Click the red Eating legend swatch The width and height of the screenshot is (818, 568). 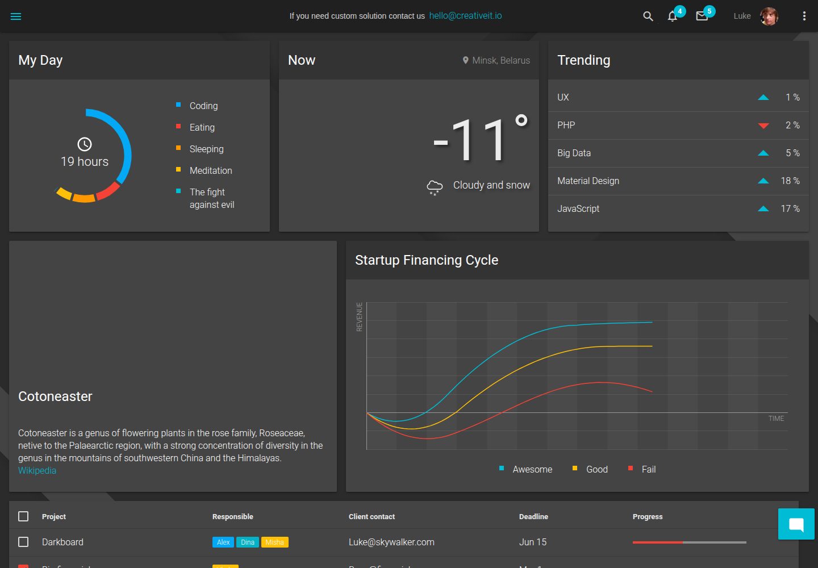178,126
